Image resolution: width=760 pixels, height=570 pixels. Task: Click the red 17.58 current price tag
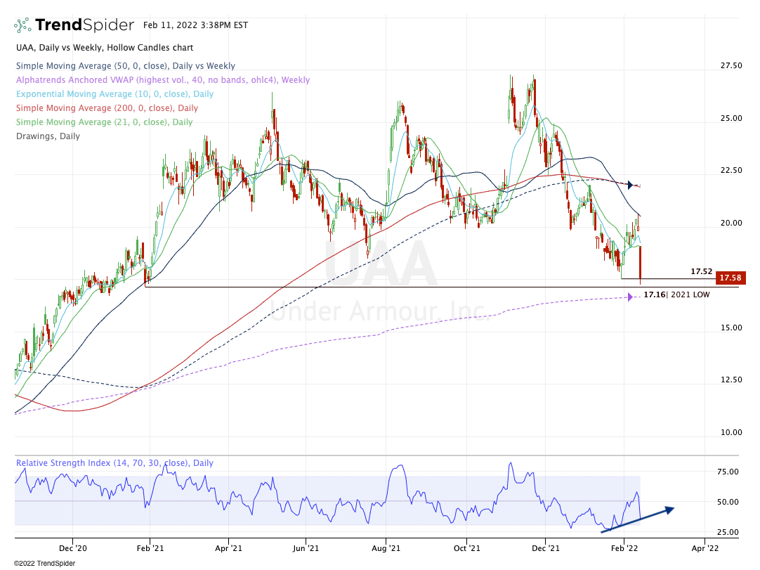point(730,278)
